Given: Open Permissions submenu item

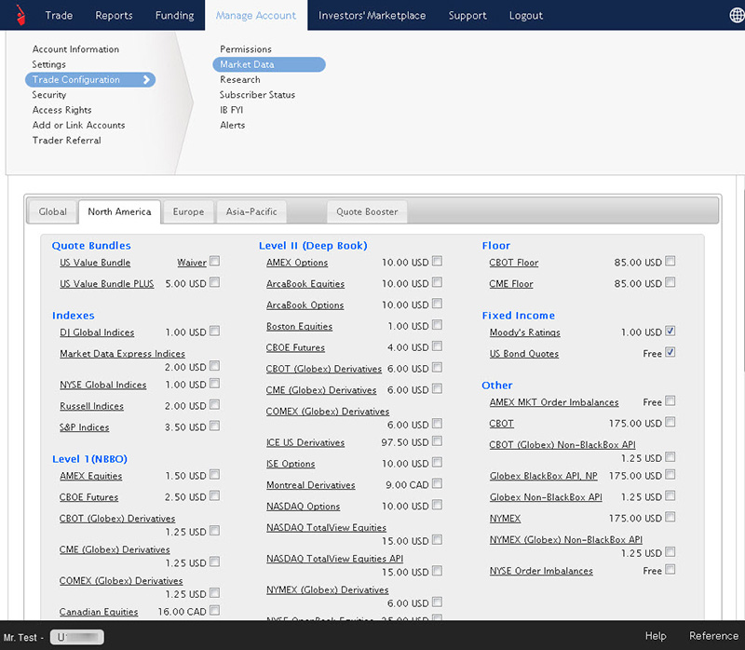Looking at the screenshot, I should (246, 49).
